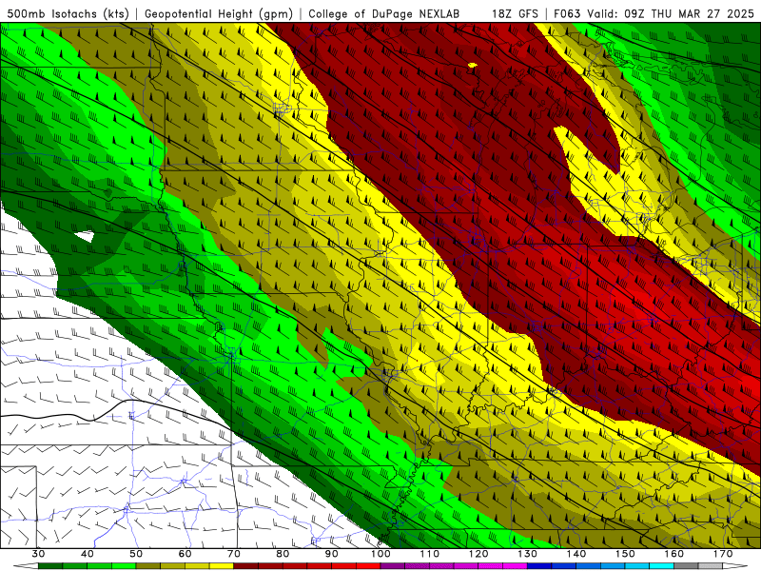
Task: Click the '90' legend scale label
Action: pos(331,554)
